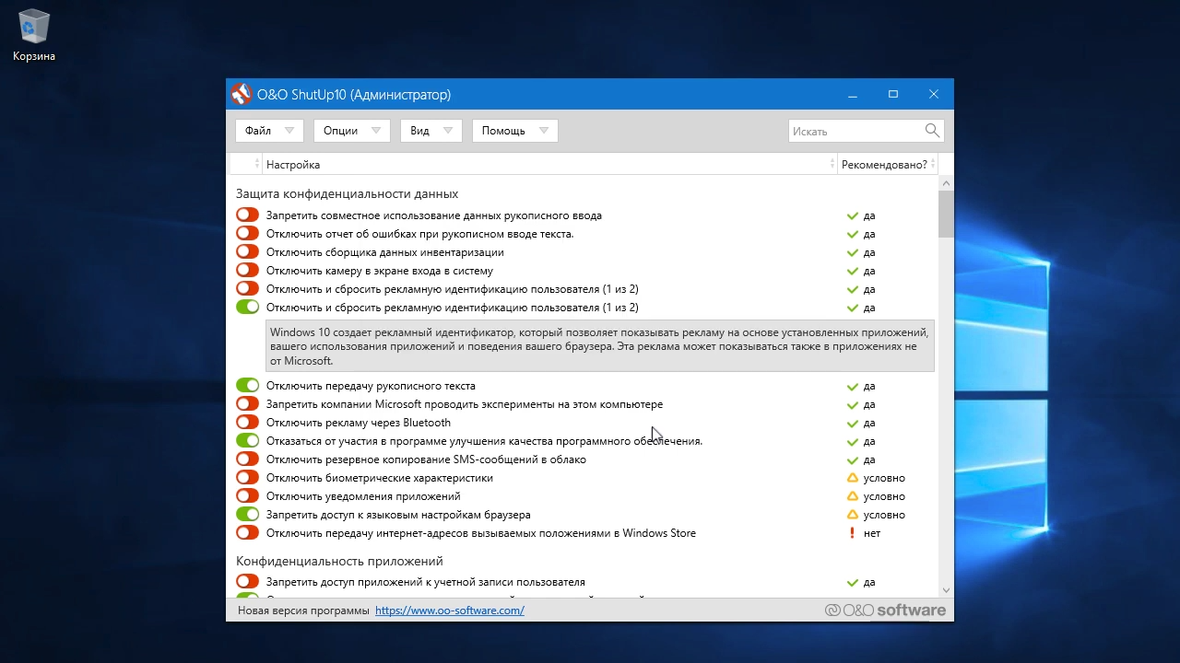Click 'да' text in 'Отключить рекламу через Bluetooth' row
This screenshot has width=1180, height=663.
pyautogui.click(x=869, y=423)
